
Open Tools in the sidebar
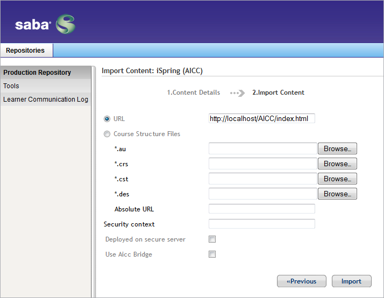tap(46, 86)
